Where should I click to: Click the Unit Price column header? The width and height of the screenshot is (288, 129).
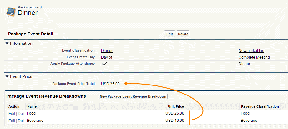click(x=176, y=106)
